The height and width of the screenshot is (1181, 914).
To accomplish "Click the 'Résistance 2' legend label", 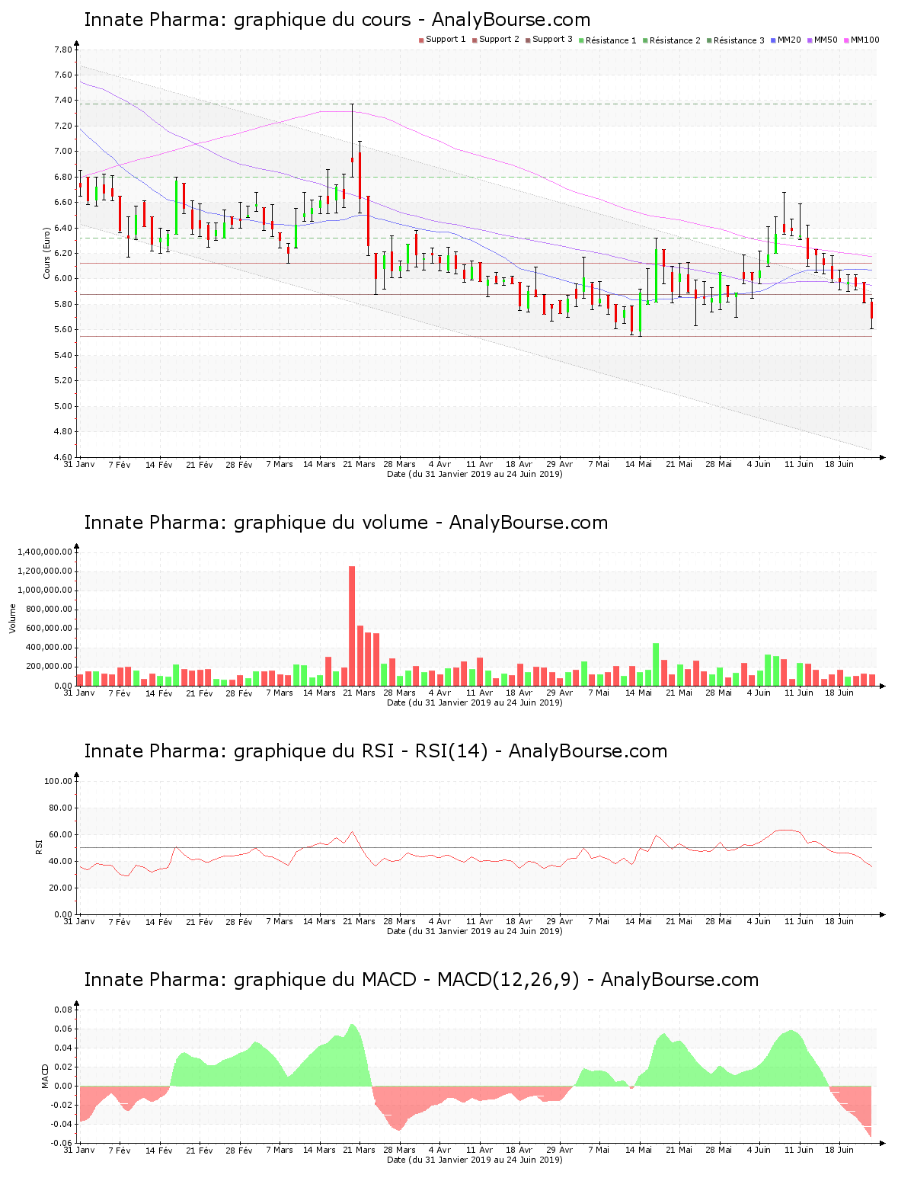I will tap(675, 40).
